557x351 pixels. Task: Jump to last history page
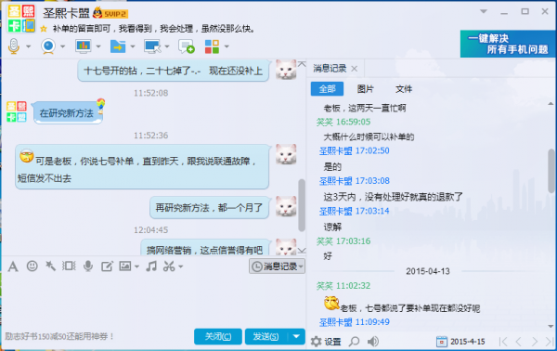point(550,342)
